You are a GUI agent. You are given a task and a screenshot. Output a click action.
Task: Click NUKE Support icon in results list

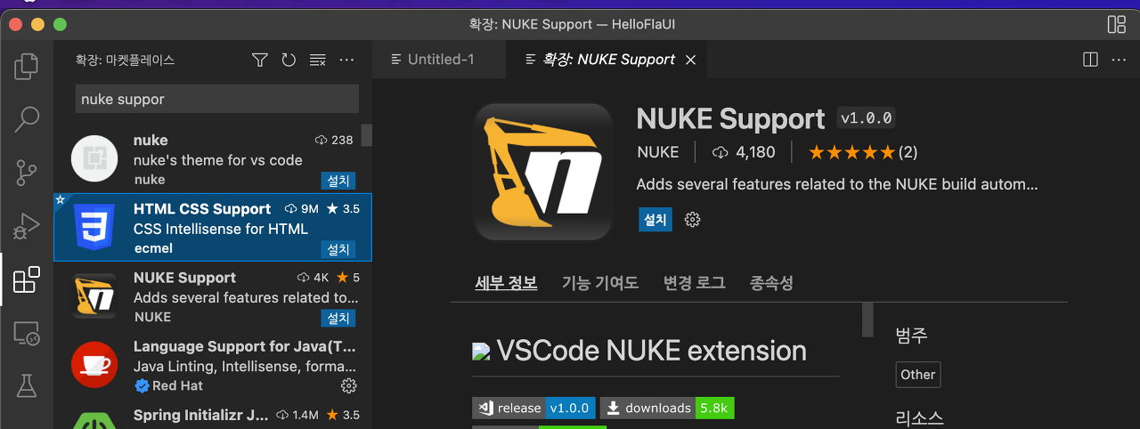pyautogui.click(x=94, y=296)
